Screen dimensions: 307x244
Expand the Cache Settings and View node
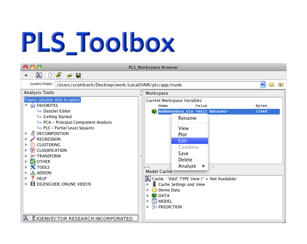coord(148,184)
